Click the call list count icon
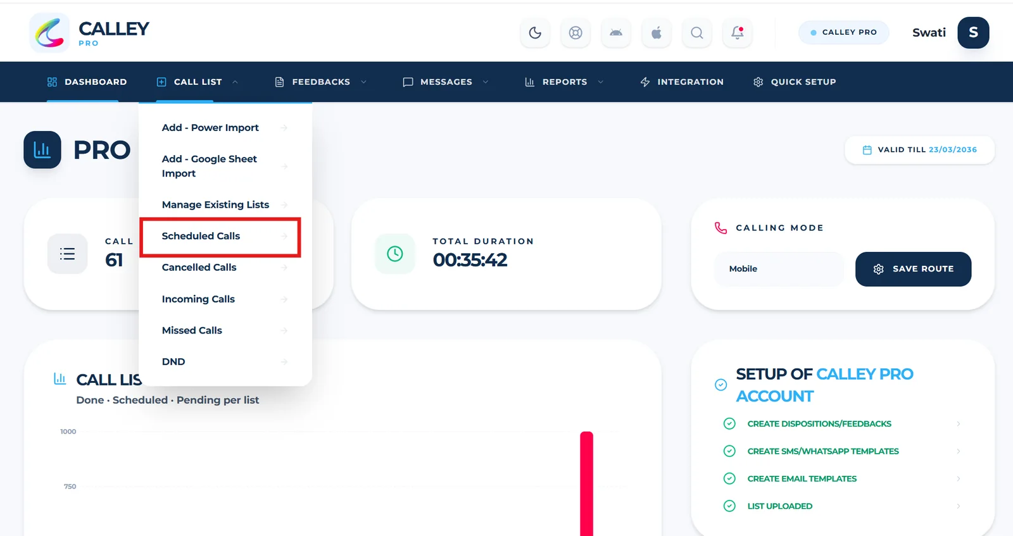 (67, 254)
